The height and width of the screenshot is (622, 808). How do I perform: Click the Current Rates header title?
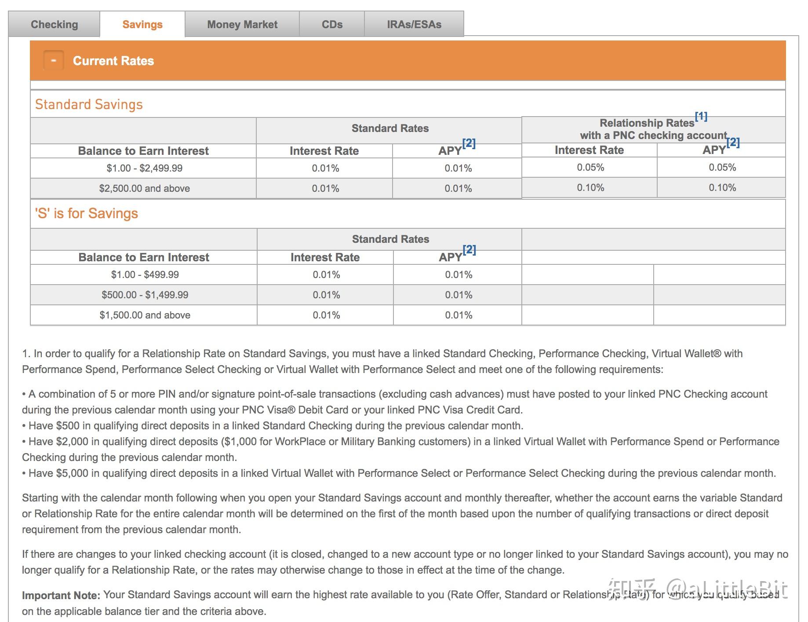[113, 61]
